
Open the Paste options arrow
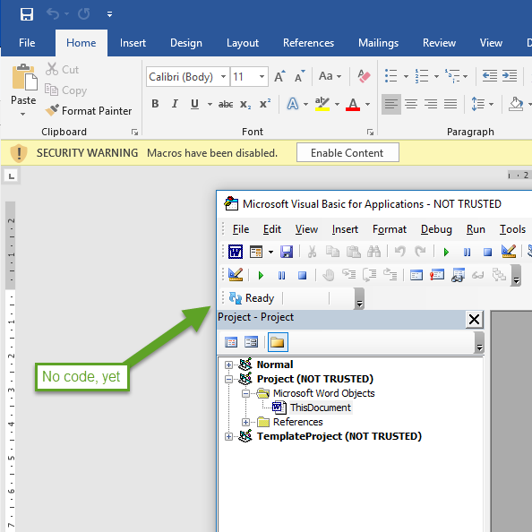[23, 114]
